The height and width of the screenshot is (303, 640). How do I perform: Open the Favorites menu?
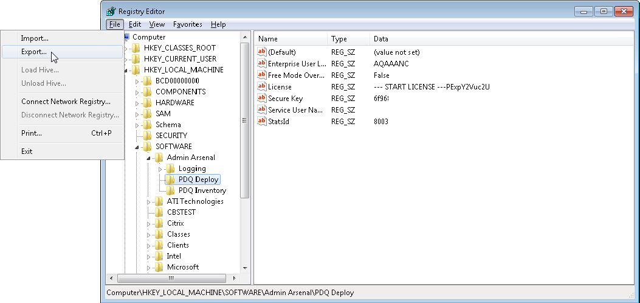(187, 24)
